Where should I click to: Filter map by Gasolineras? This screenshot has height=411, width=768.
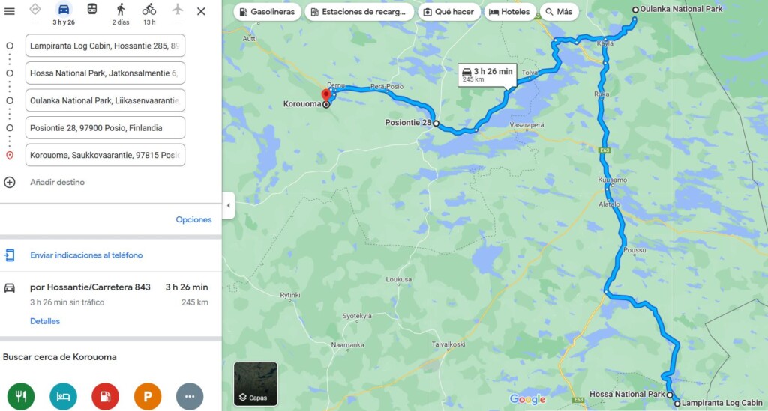[x=268, y=12]
